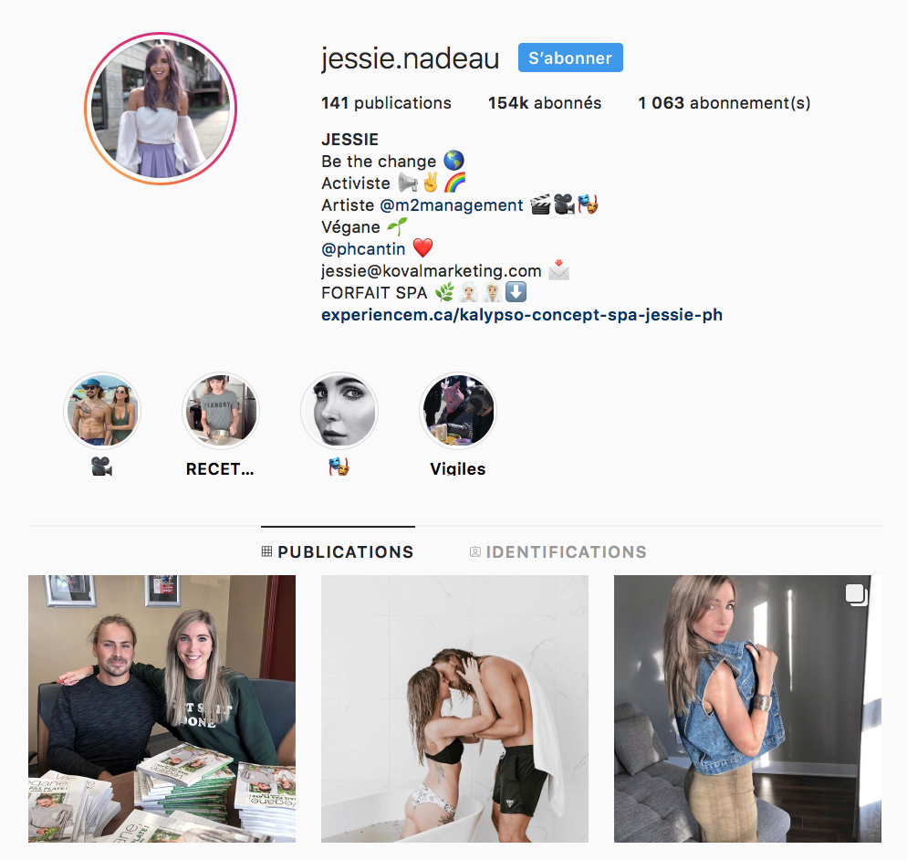The width and height of the screenshot is (907, 860).
Task: Click the multi-photo carousel icon on denim vest post
Action: (x=856, y=595)
